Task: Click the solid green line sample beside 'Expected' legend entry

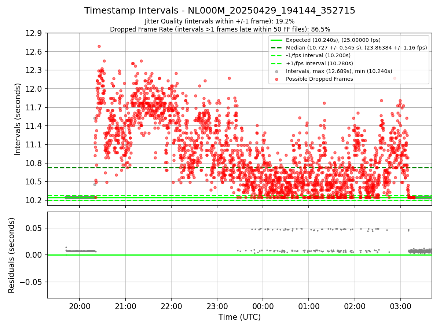Action: [x=276, y=40]
